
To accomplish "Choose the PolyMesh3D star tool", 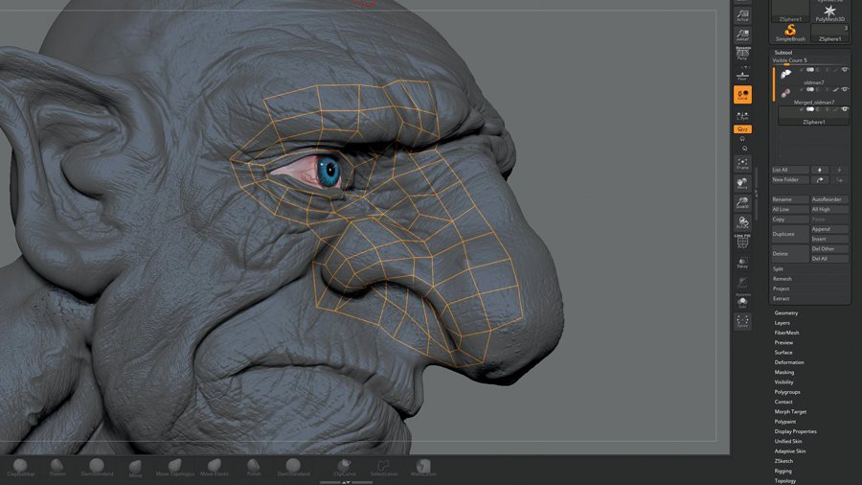I will [x=830, y=12].
